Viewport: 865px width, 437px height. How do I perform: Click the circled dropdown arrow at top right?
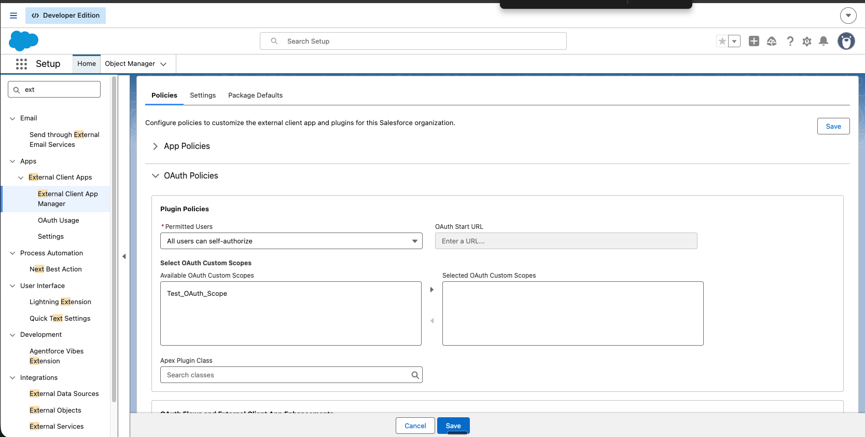pyautogui.click(x=848, y=16)
